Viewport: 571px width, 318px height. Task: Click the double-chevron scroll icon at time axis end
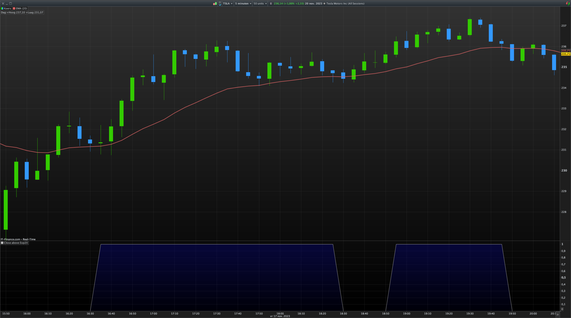coord(558,314)
